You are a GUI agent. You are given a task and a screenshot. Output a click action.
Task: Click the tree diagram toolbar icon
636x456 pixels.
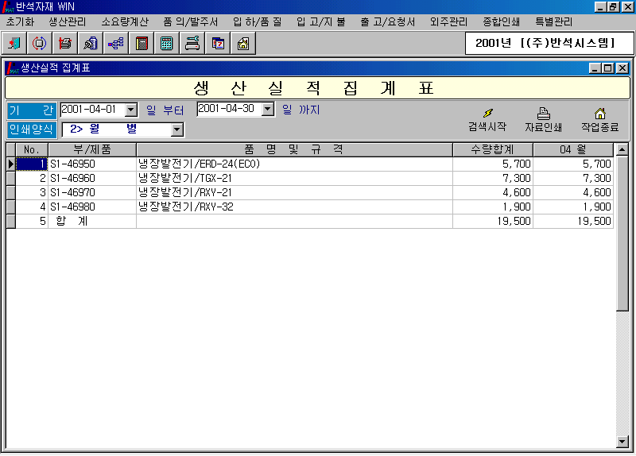tap(115, 43)
